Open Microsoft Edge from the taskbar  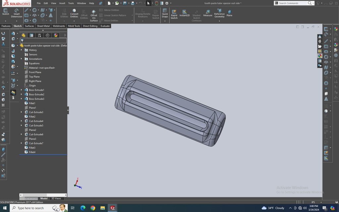pos(83,208)
